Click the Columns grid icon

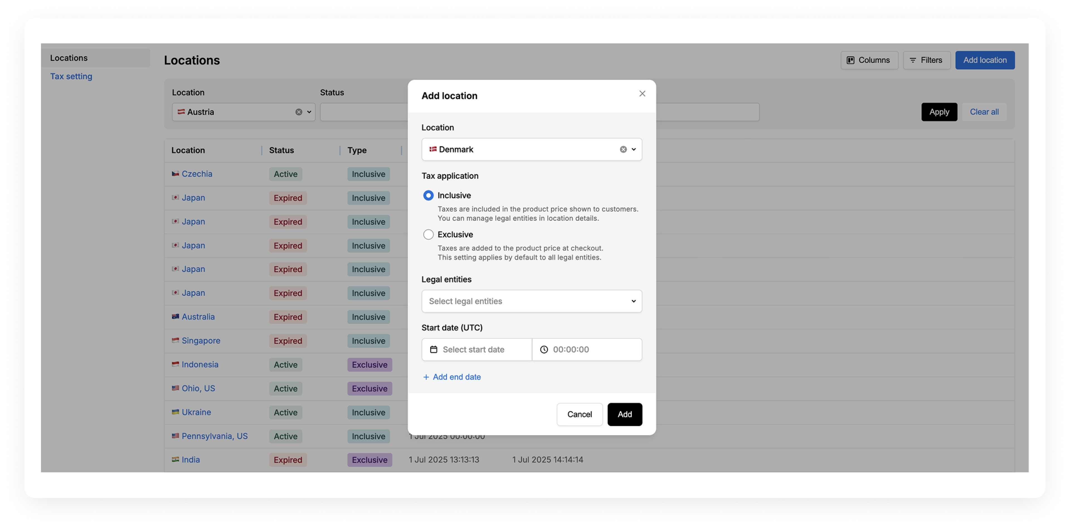tap(850, 60)
